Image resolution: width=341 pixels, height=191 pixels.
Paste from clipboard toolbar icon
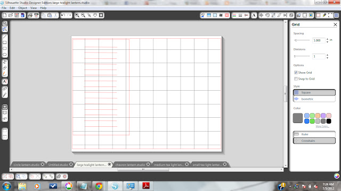click(50, 15)
